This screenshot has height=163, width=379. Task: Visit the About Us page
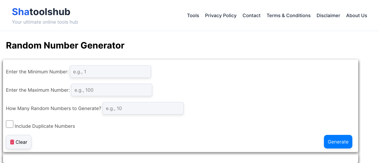click(356, 15)
